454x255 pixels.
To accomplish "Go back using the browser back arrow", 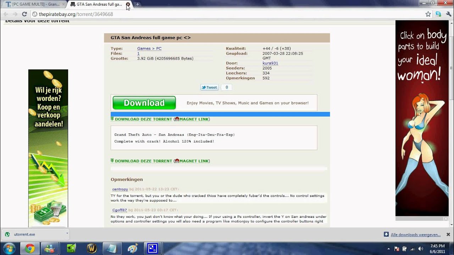I will 6,14.
